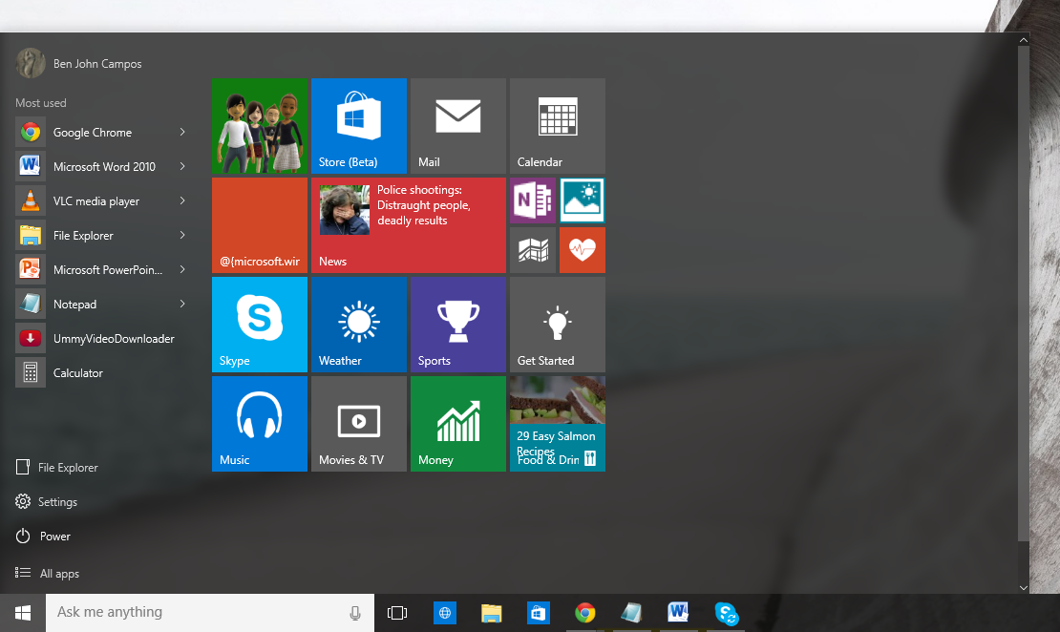This screenshot has width=1060, height=632.
Task: Open the Weather tile
Action: click(359, 325)
